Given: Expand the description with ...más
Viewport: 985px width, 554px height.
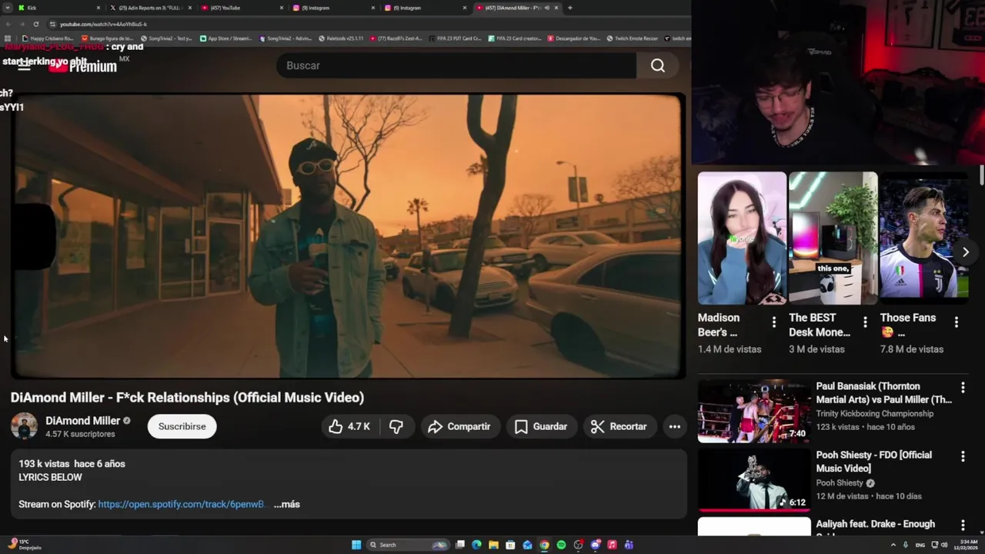Looking at the screenshot, I should [286, 504].
